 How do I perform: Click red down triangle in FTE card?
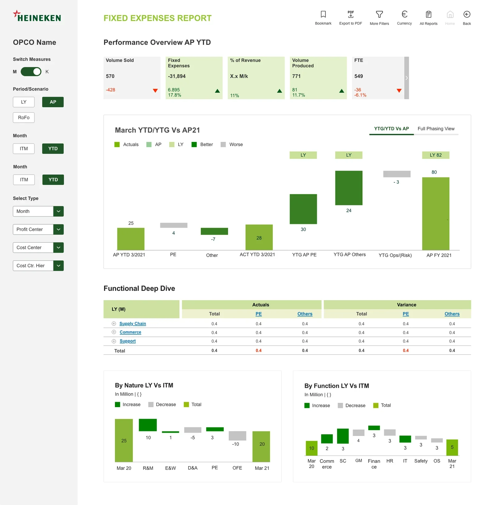pos(399,90)
